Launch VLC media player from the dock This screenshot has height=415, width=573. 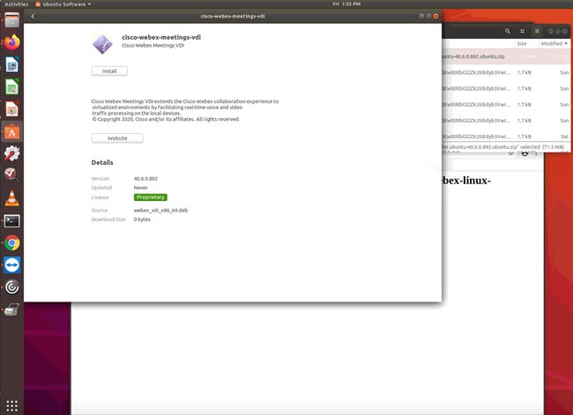click(x=11, y=198)
